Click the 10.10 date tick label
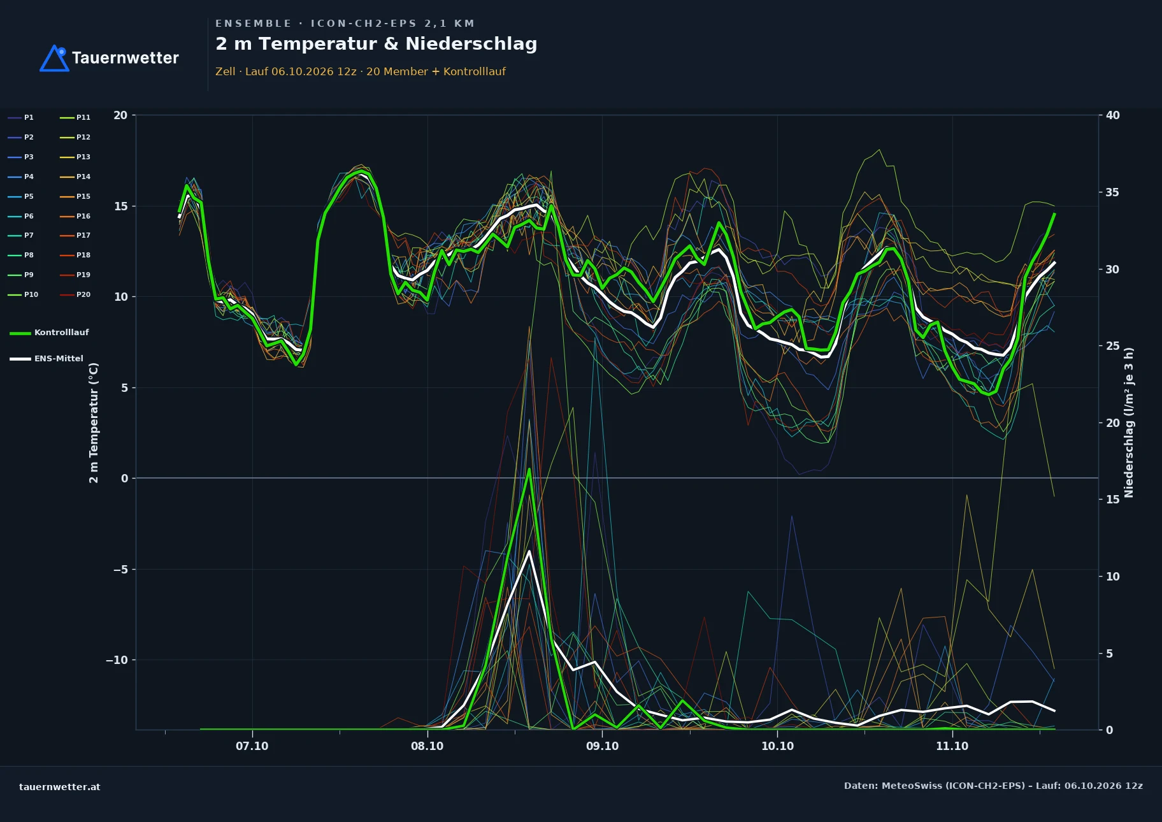1162x822 pixels. (778, 746)
